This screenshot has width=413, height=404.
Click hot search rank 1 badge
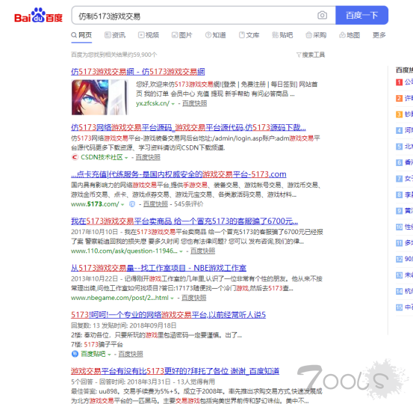tap(399, 82)
